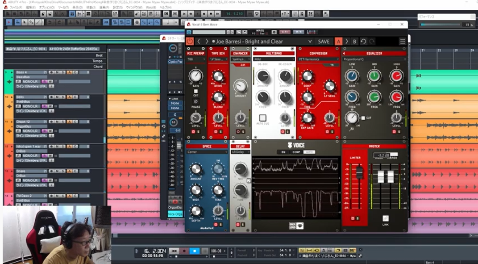Toggle the Equalizer low CUT switch
The image size is (478, 264).
pyautogui.click(x=363, y=118)
